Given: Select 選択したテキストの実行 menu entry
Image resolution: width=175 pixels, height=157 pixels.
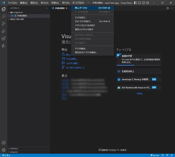Looking at the screenshot, I should click(92, 29).
